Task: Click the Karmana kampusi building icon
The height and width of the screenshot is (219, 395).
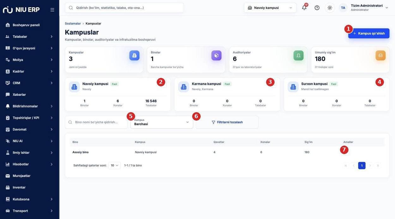Action: tap(184, 87)
